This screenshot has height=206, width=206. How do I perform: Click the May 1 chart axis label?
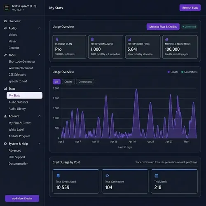187,142
